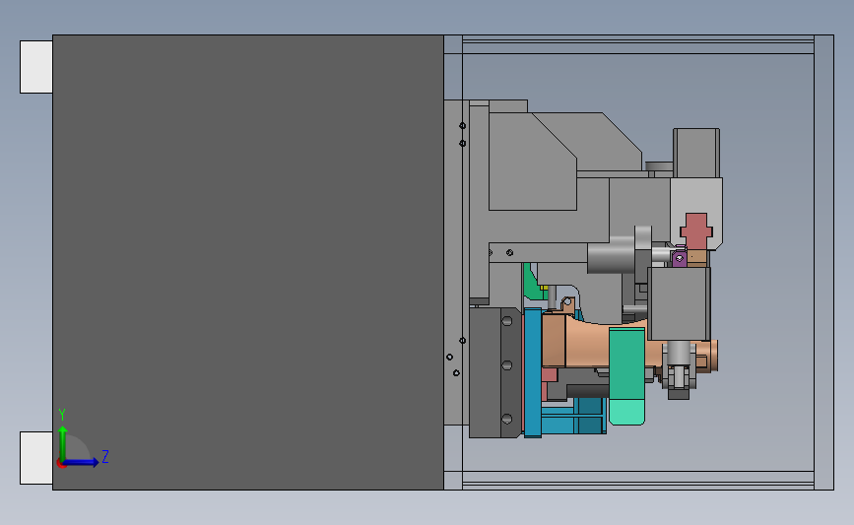The width and height of the screenshot is (854, 525).
Task: Select the large gray housing with chamfered corner
Action: [x=532, y=162]
